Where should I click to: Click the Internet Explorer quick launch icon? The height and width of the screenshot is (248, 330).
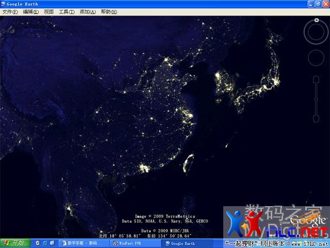(45, 243)
